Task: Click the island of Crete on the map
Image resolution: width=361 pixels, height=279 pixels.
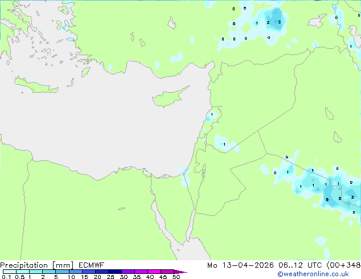Action: (x=36, y=85)
